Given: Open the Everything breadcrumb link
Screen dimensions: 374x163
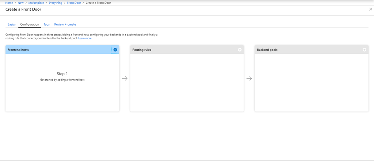Looking at the screenshot, I should [x=56, y=3].
